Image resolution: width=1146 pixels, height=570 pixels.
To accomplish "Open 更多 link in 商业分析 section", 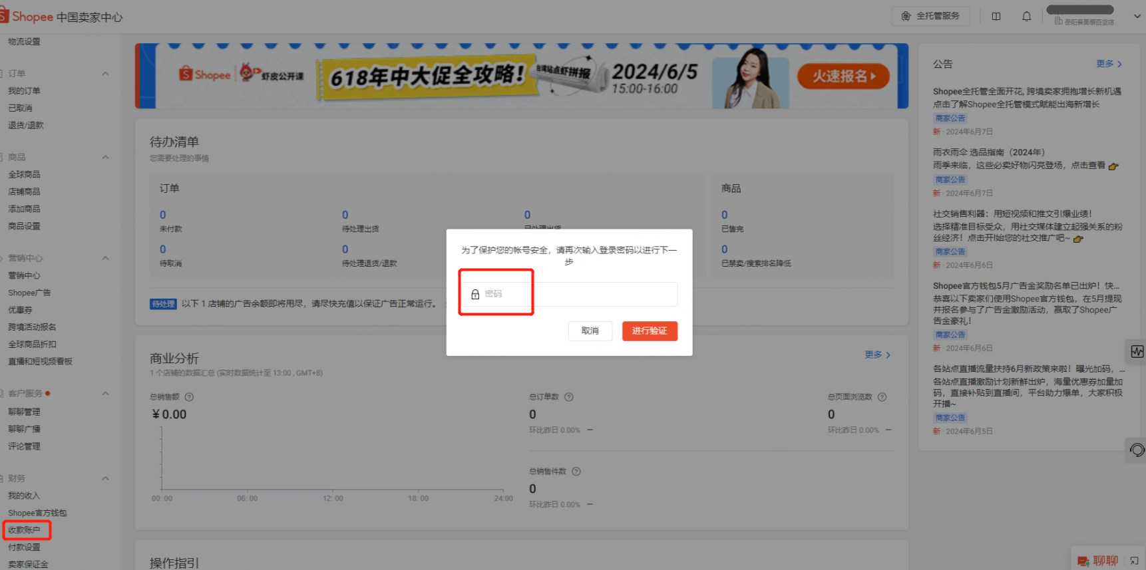I will point(877,355).
